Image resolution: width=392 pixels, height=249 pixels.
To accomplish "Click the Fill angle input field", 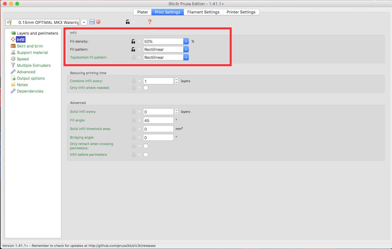I will [x=158, y=120].
